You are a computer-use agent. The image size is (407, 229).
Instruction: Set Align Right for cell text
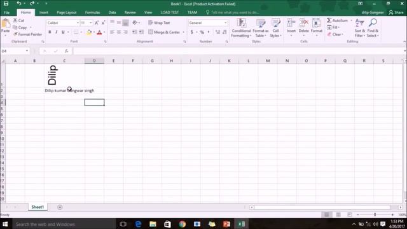point(126,32)
